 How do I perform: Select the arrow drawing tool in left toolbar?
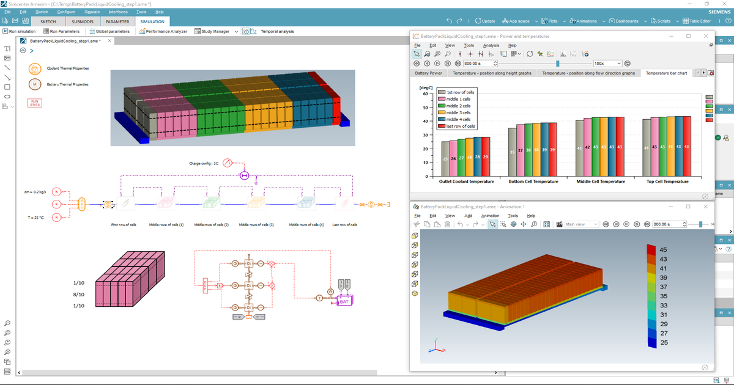click(x=7, y=77)
